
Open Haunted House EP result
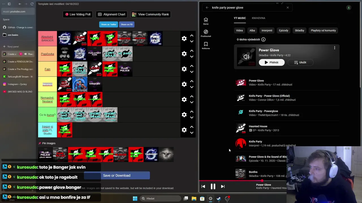click(x=287, y=128)
